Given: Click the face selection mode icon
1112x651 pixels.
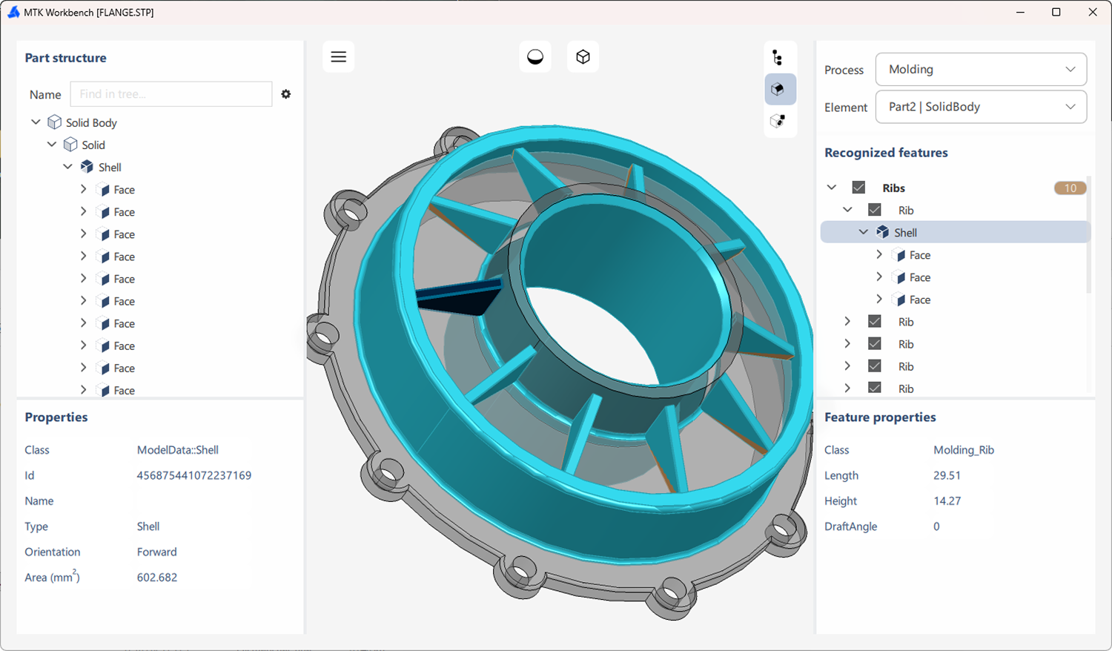Looking at the screenshot, I should [779, 120].
